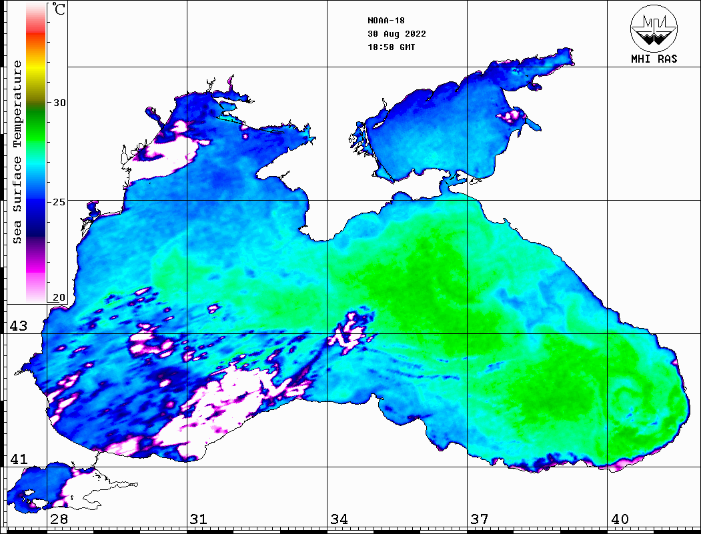Click the "20" tick on the temperature scale
The width and height of the screenshot is (701, 534).
click(59, 297)
